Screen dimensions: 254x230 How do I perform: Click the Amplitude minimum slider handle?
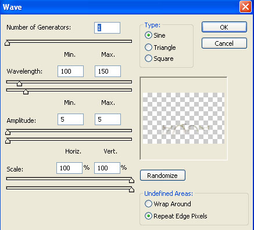tap(8, 132)
